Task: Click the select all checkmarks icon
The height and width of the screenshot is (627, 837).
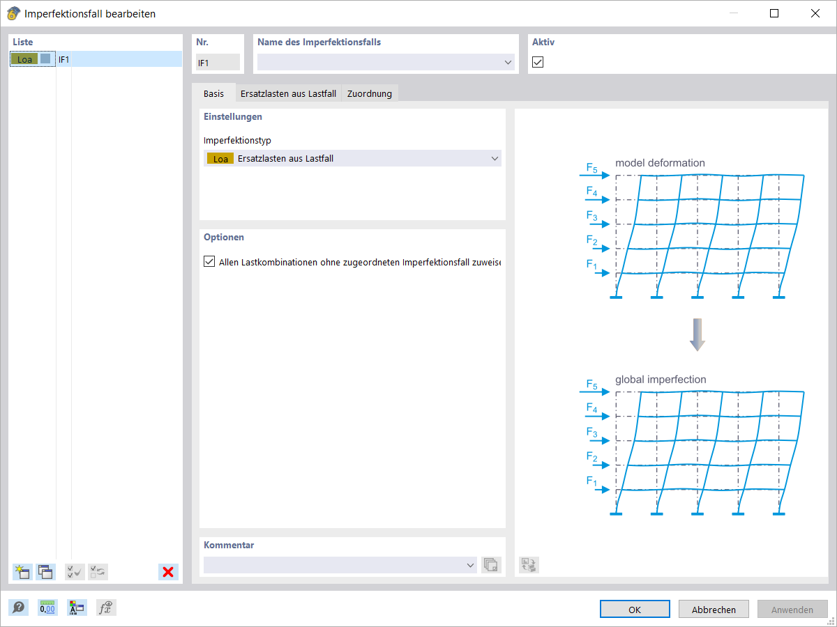Action: tap(75, 572)
